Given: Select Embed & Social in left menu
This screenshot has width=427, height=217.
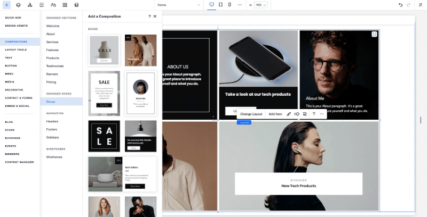Looking at the screenshot, I should pyautogui.click(x=17, y=106).
